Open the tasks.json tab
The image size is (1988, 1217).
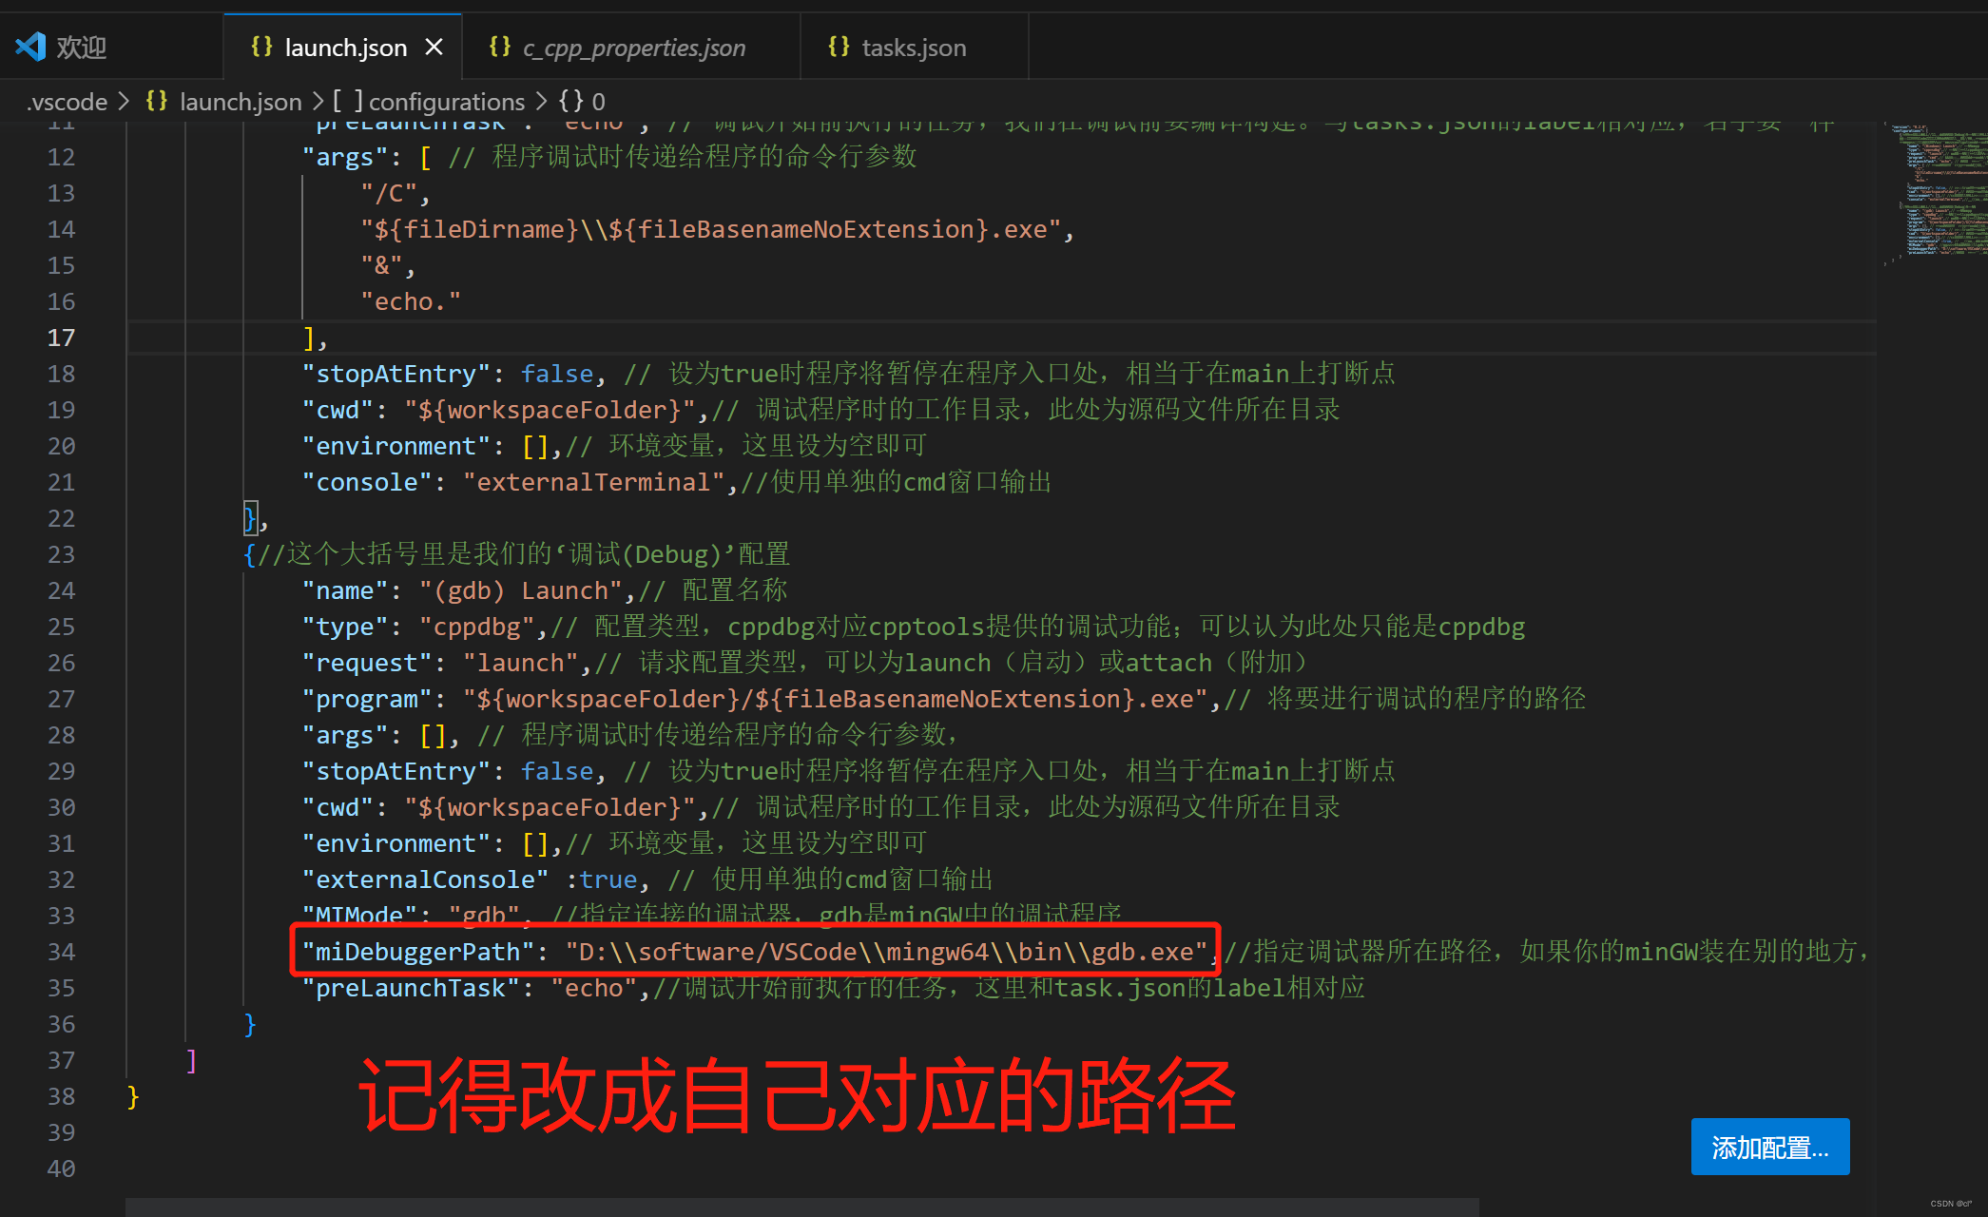[913, 48]
